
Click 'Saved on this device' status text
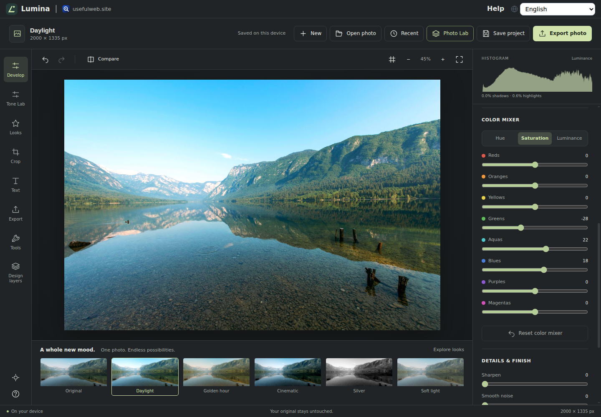point(262,33)
